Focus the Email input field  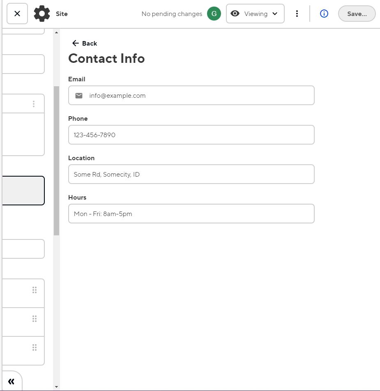(x=197, y=96)
